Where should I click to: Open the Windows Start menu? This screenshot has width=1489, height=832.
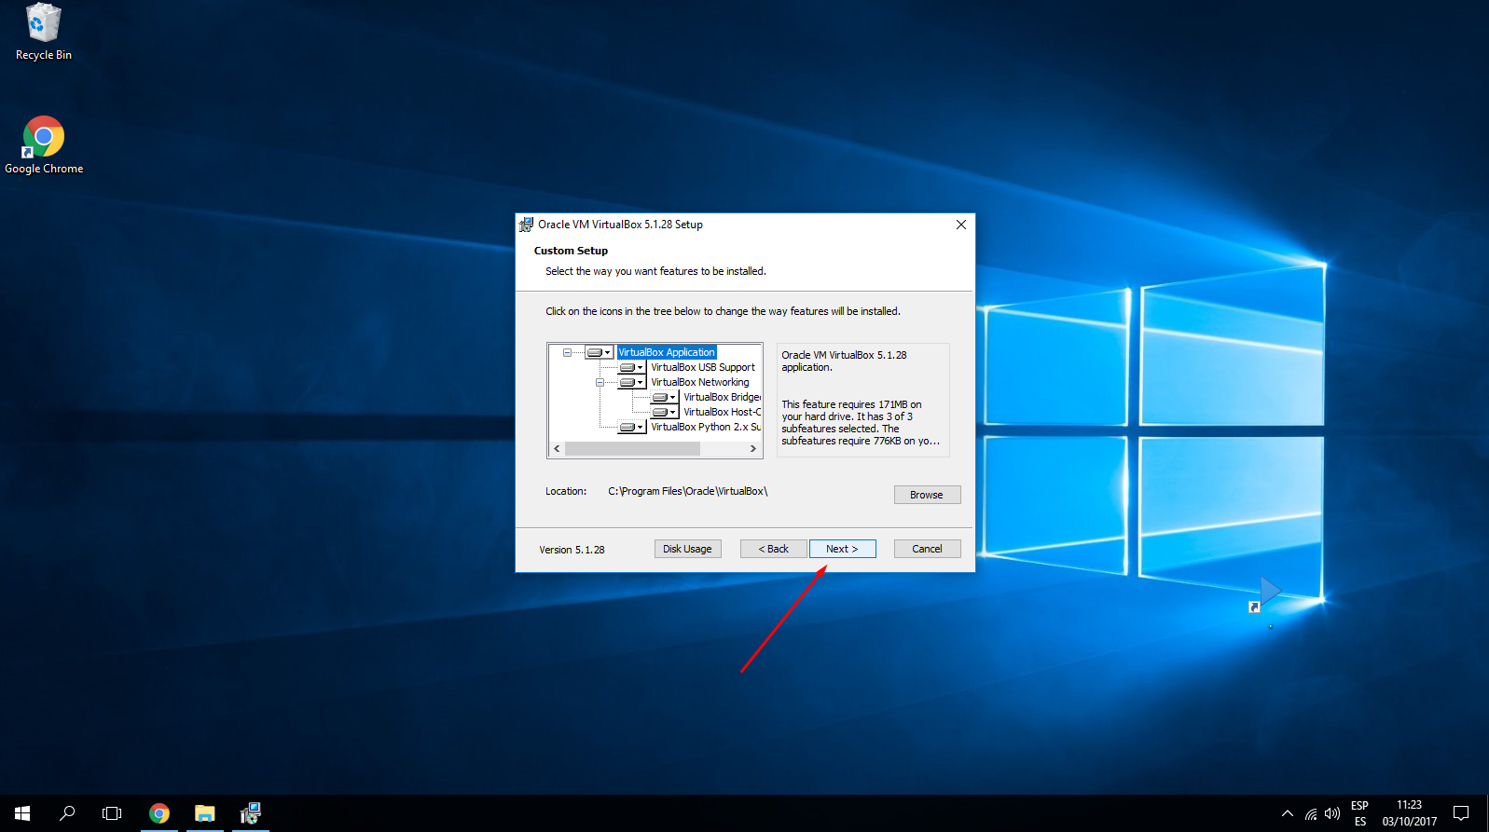(22, 813)
